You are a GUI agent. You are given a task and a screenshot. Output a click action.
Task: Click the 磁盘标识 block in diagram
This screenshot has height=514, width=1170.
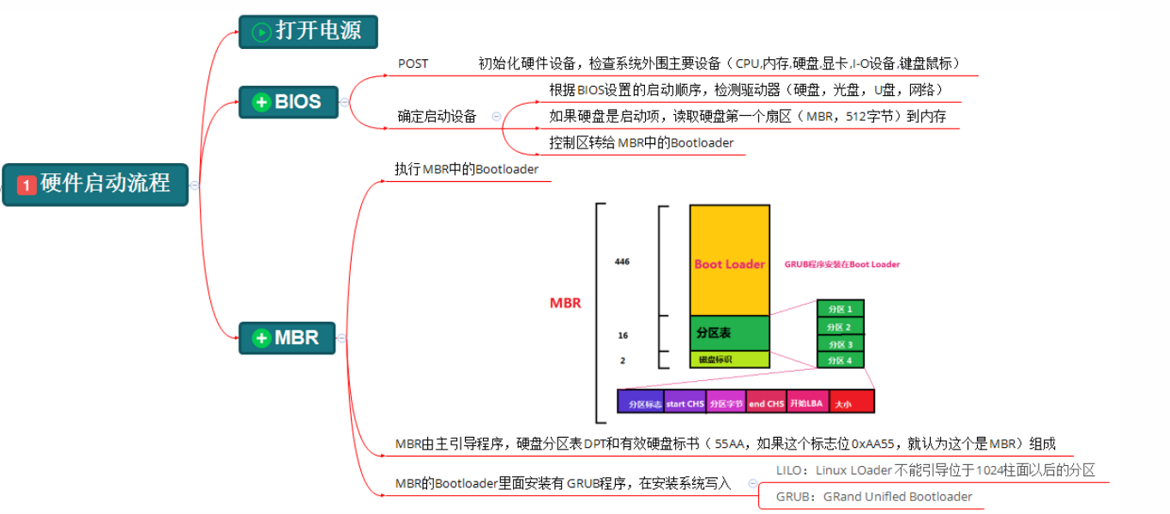(x=730, y=360)
